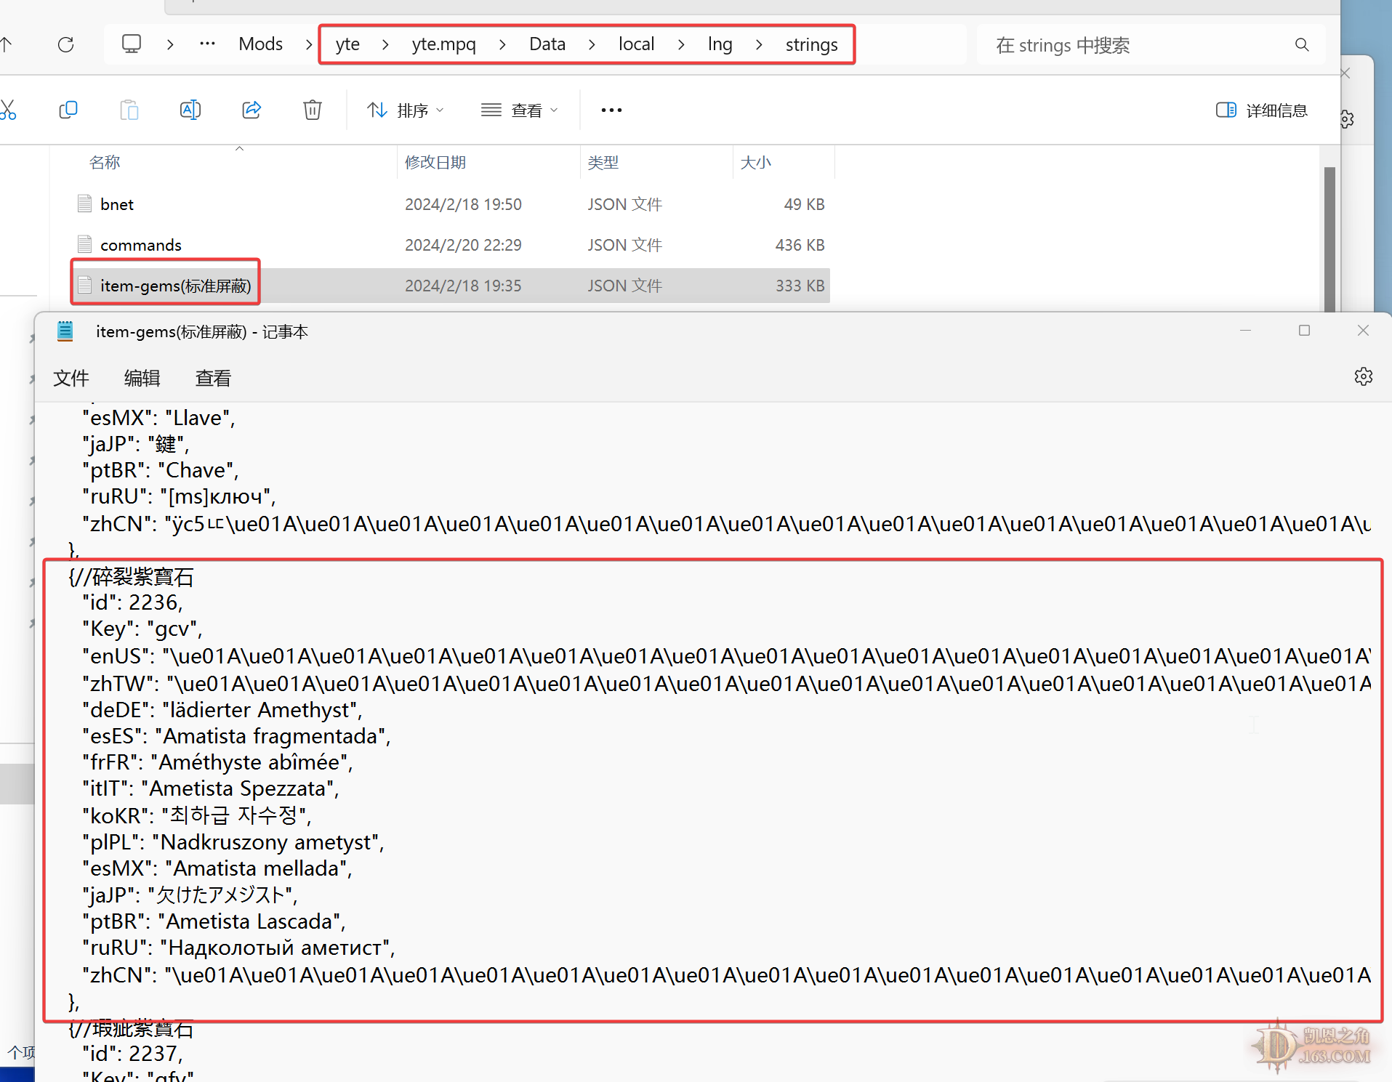Toggle the 详细信息 details pane
The image size is (1392, 1082).
[x=1261, y=110]
